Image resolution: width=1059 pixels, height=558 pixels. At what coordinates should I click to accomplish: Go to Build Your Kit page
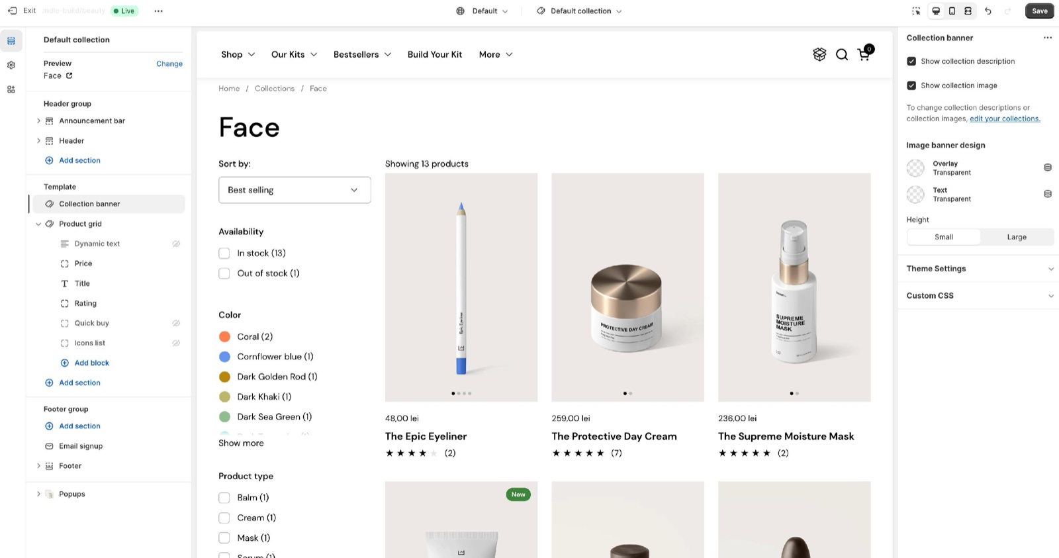click(435, 54)
